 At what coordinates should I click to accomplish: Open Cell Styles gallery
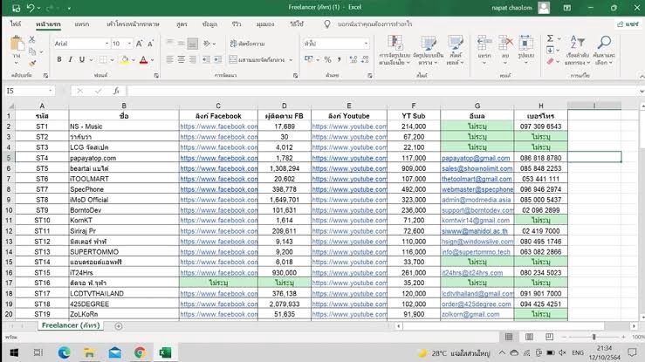point(456,50)
